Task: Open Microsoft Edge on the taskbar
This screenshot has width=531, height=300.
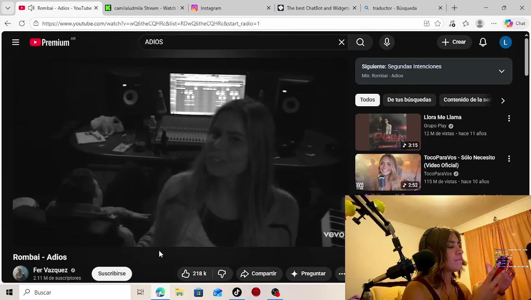Action: click(160, 292)
